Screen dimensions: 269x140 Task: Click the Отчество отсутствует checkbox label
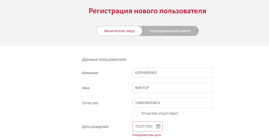click(160, 113)
